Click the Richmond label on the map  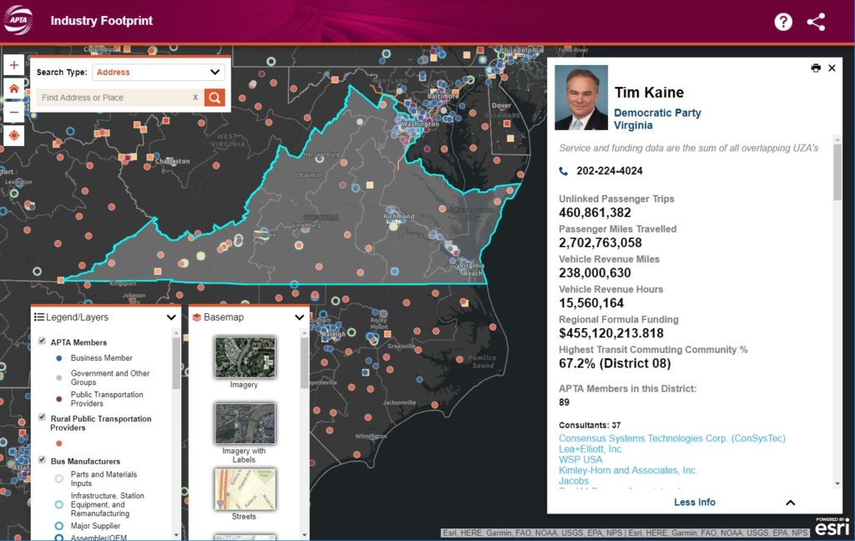398,216
